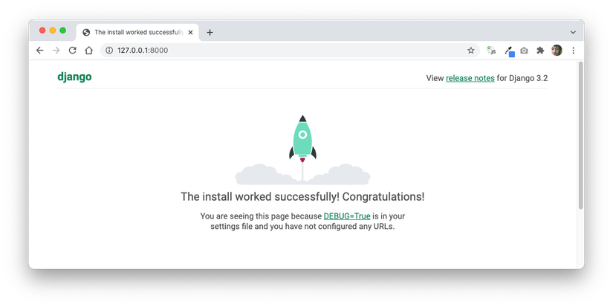Go back with the back arrow
613x307 pixels.
[x=40, y=51]
